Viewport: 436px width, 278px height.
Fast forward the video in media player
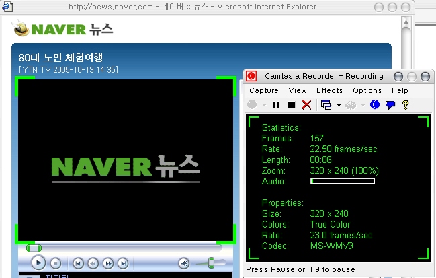point(108,263)
